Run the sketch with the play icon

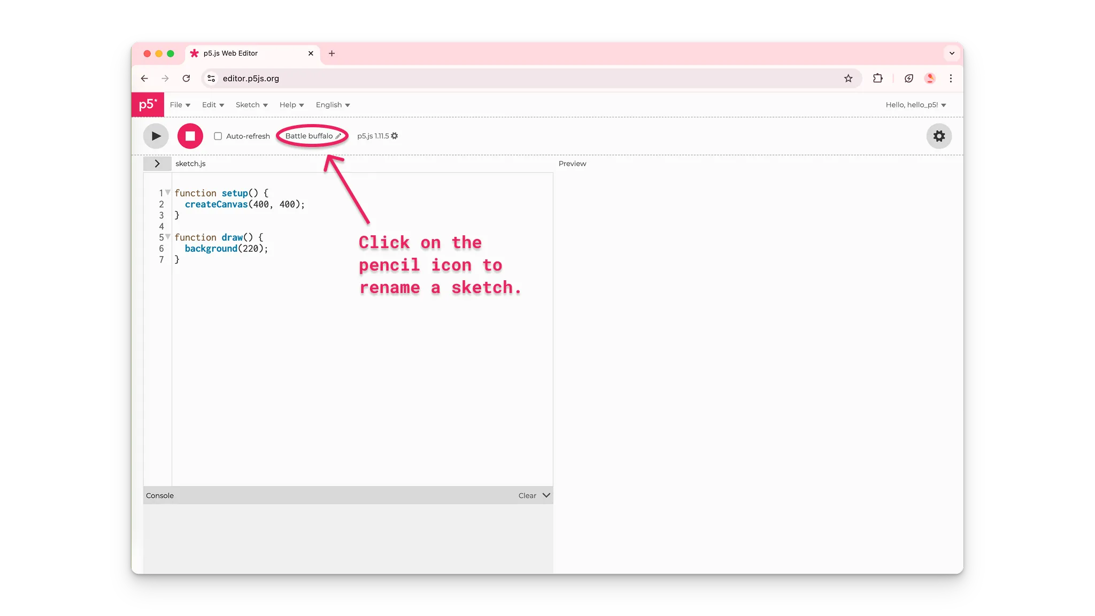tap(156, 136)
